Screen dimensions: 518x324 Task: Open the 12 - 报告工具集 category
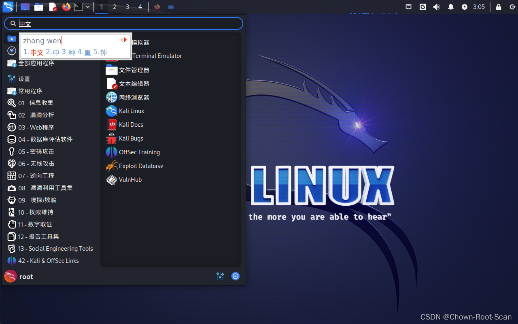click(x=51, y=237)
